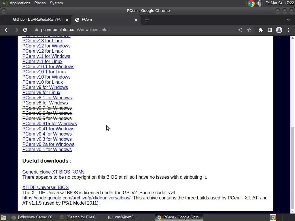Close the PCem tab

click(x=136, y=20)
